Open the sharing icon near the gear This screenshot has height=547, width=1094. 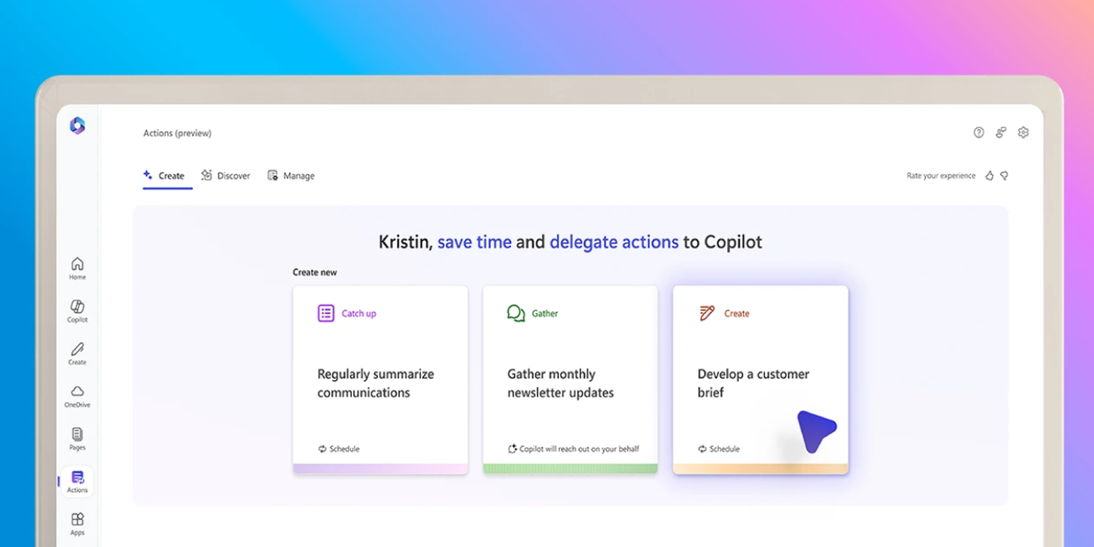point(1001,132)
